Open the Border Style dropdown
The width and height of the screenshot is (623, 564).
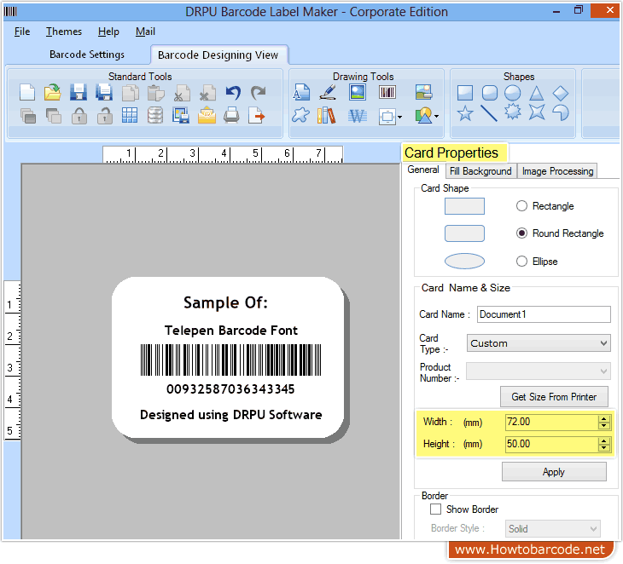tap(552, 529)
